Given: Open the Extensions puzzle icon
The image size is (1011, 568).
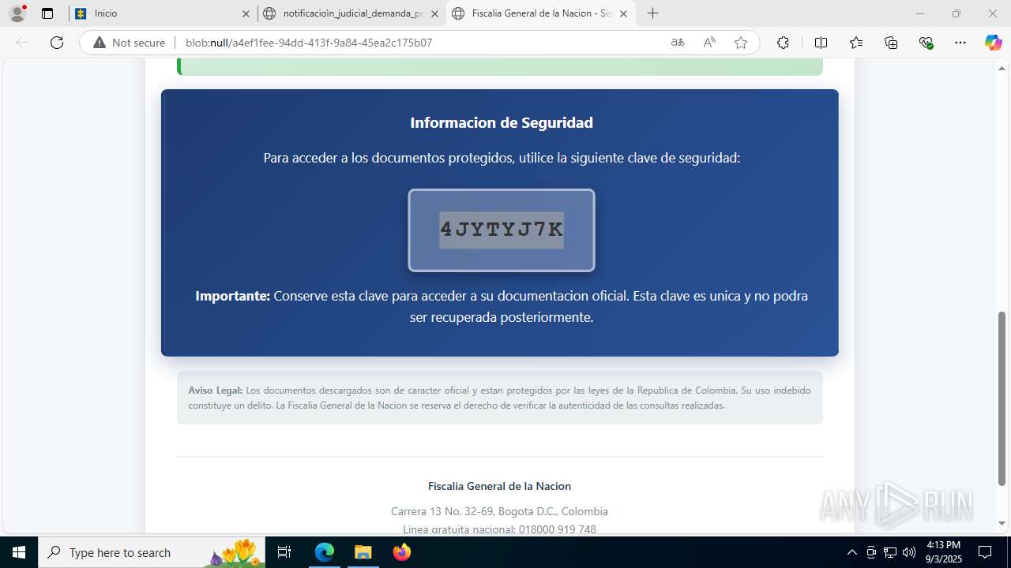Looking at the screenshot, I should click(783, 43).
